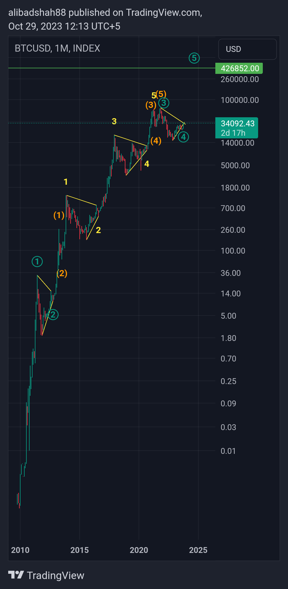Click the orange (5) wave label
The width and height of the screenshot is (288, 589).
click(161, 94)
